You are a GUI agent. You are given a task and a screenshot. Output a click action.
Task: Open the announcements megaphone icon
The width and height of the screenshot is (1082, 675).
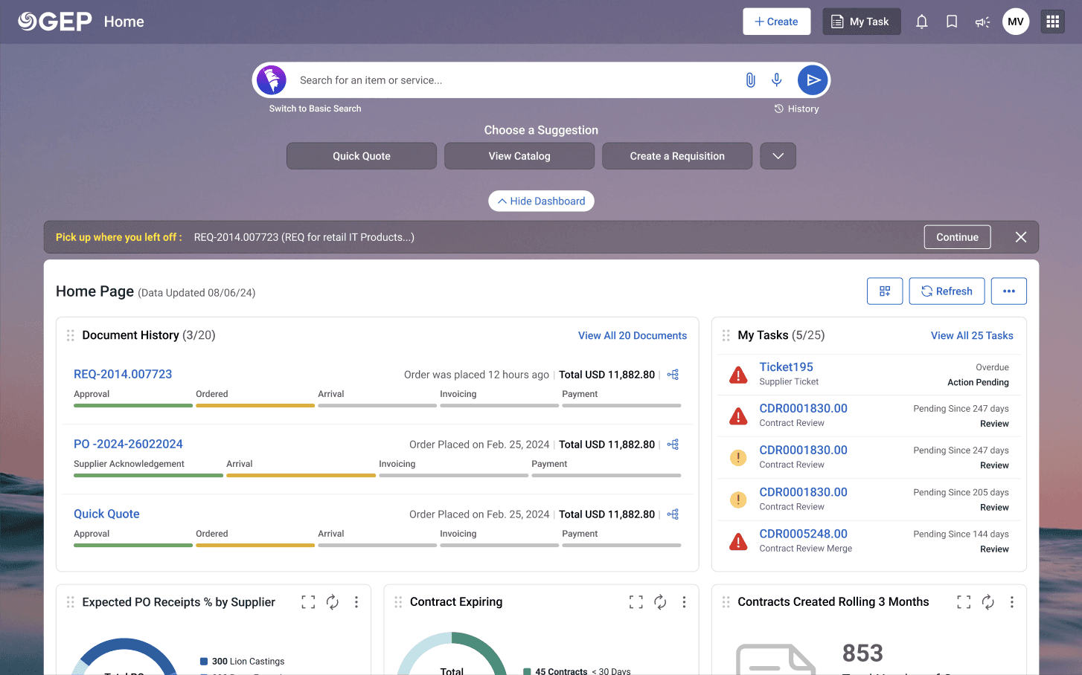[x=982, y=22]
